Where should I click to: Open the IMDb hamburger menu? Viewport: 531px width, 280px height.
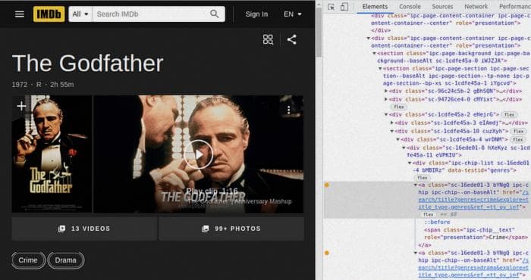[x=20, y=14]
